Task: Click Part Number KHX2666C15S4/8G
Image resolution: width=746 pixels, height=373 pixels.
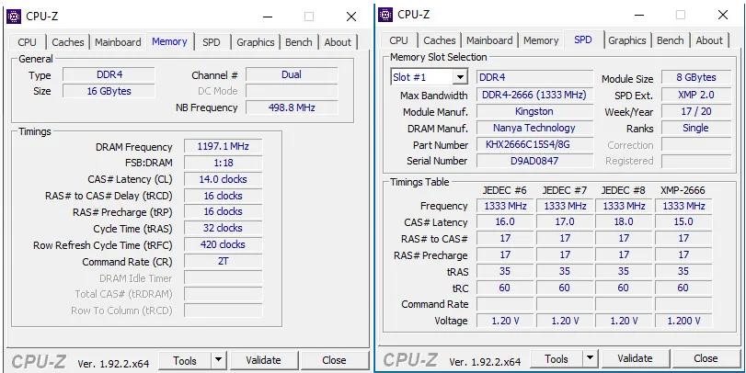Action: [534, 144]
